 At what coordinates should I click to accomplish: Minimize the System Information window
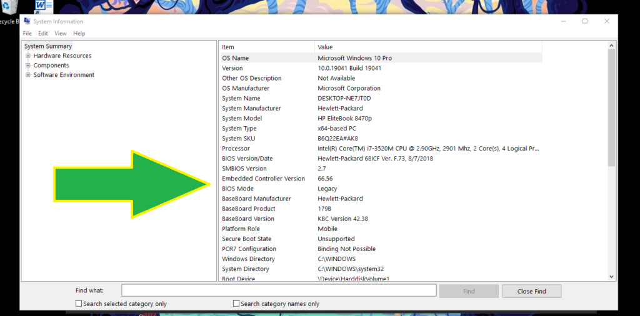563,21
